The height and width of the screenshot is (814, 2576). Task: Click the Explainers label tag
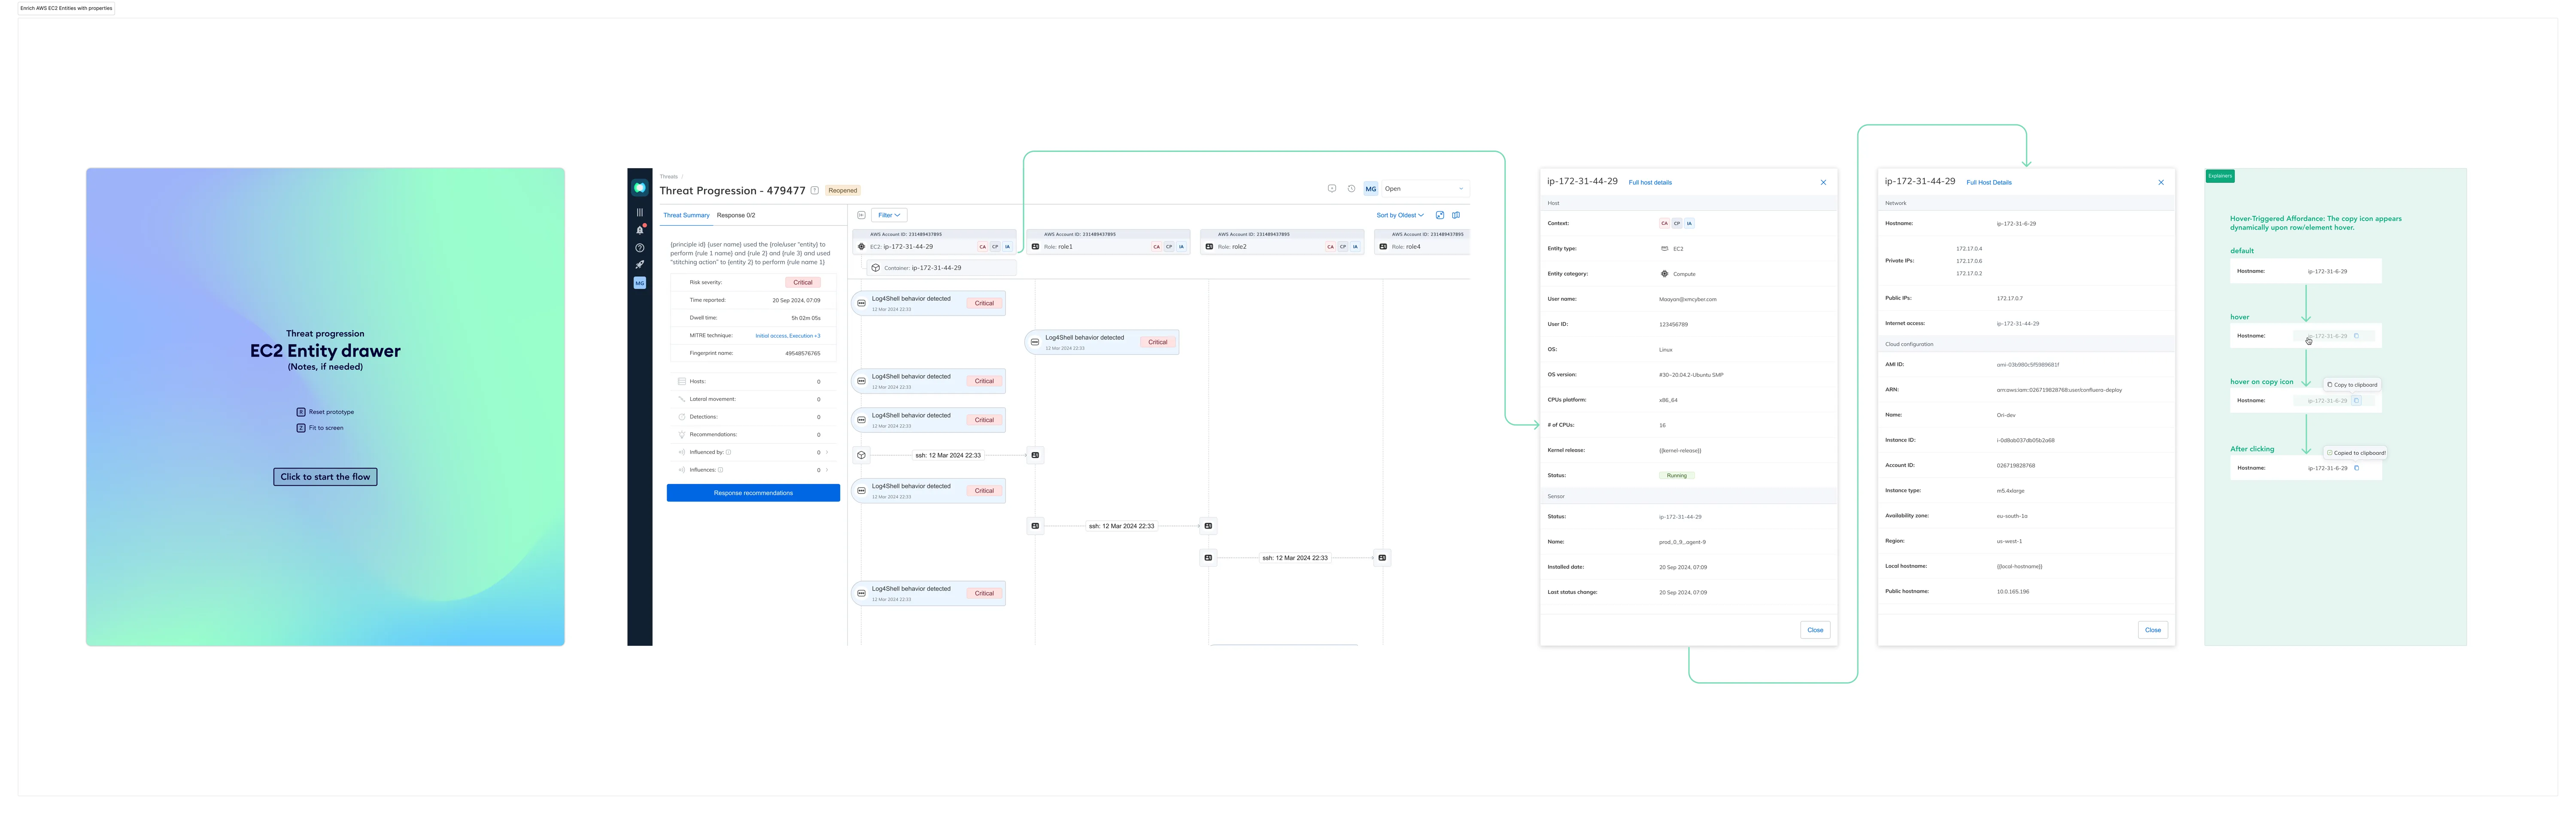pyautogui.click(x=2220, y=176)
